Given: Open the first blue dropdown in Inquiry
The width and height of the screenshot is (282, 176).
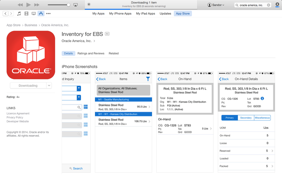Looking at the screenshot, I should tap(79, 88).
